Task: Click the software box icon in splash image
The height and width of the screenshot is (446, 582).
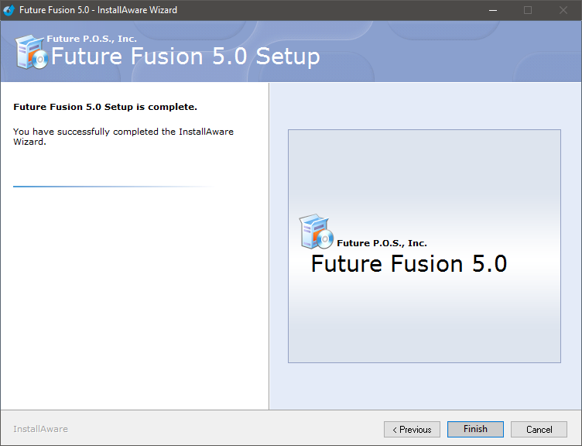Action: point(316,232)
